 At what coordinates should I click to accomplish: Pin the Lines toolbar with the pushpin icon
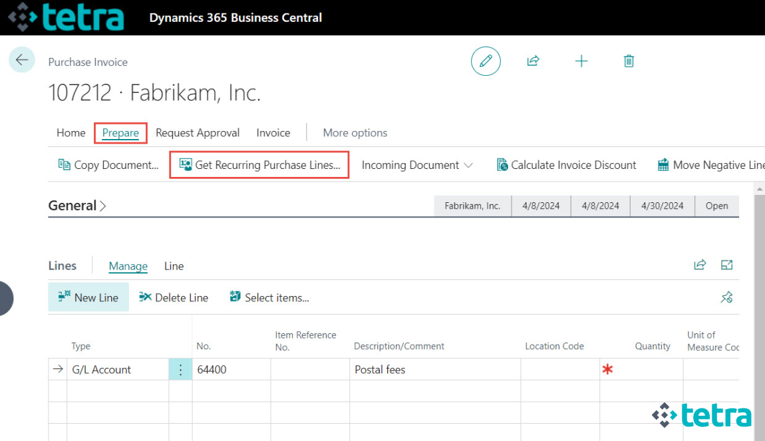click(726, 297)
